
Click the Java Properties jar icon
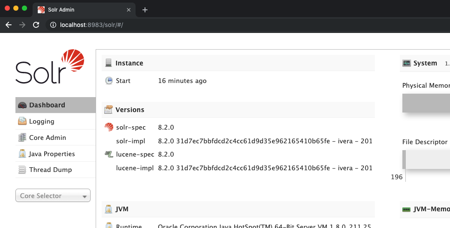tap(22, 154)
